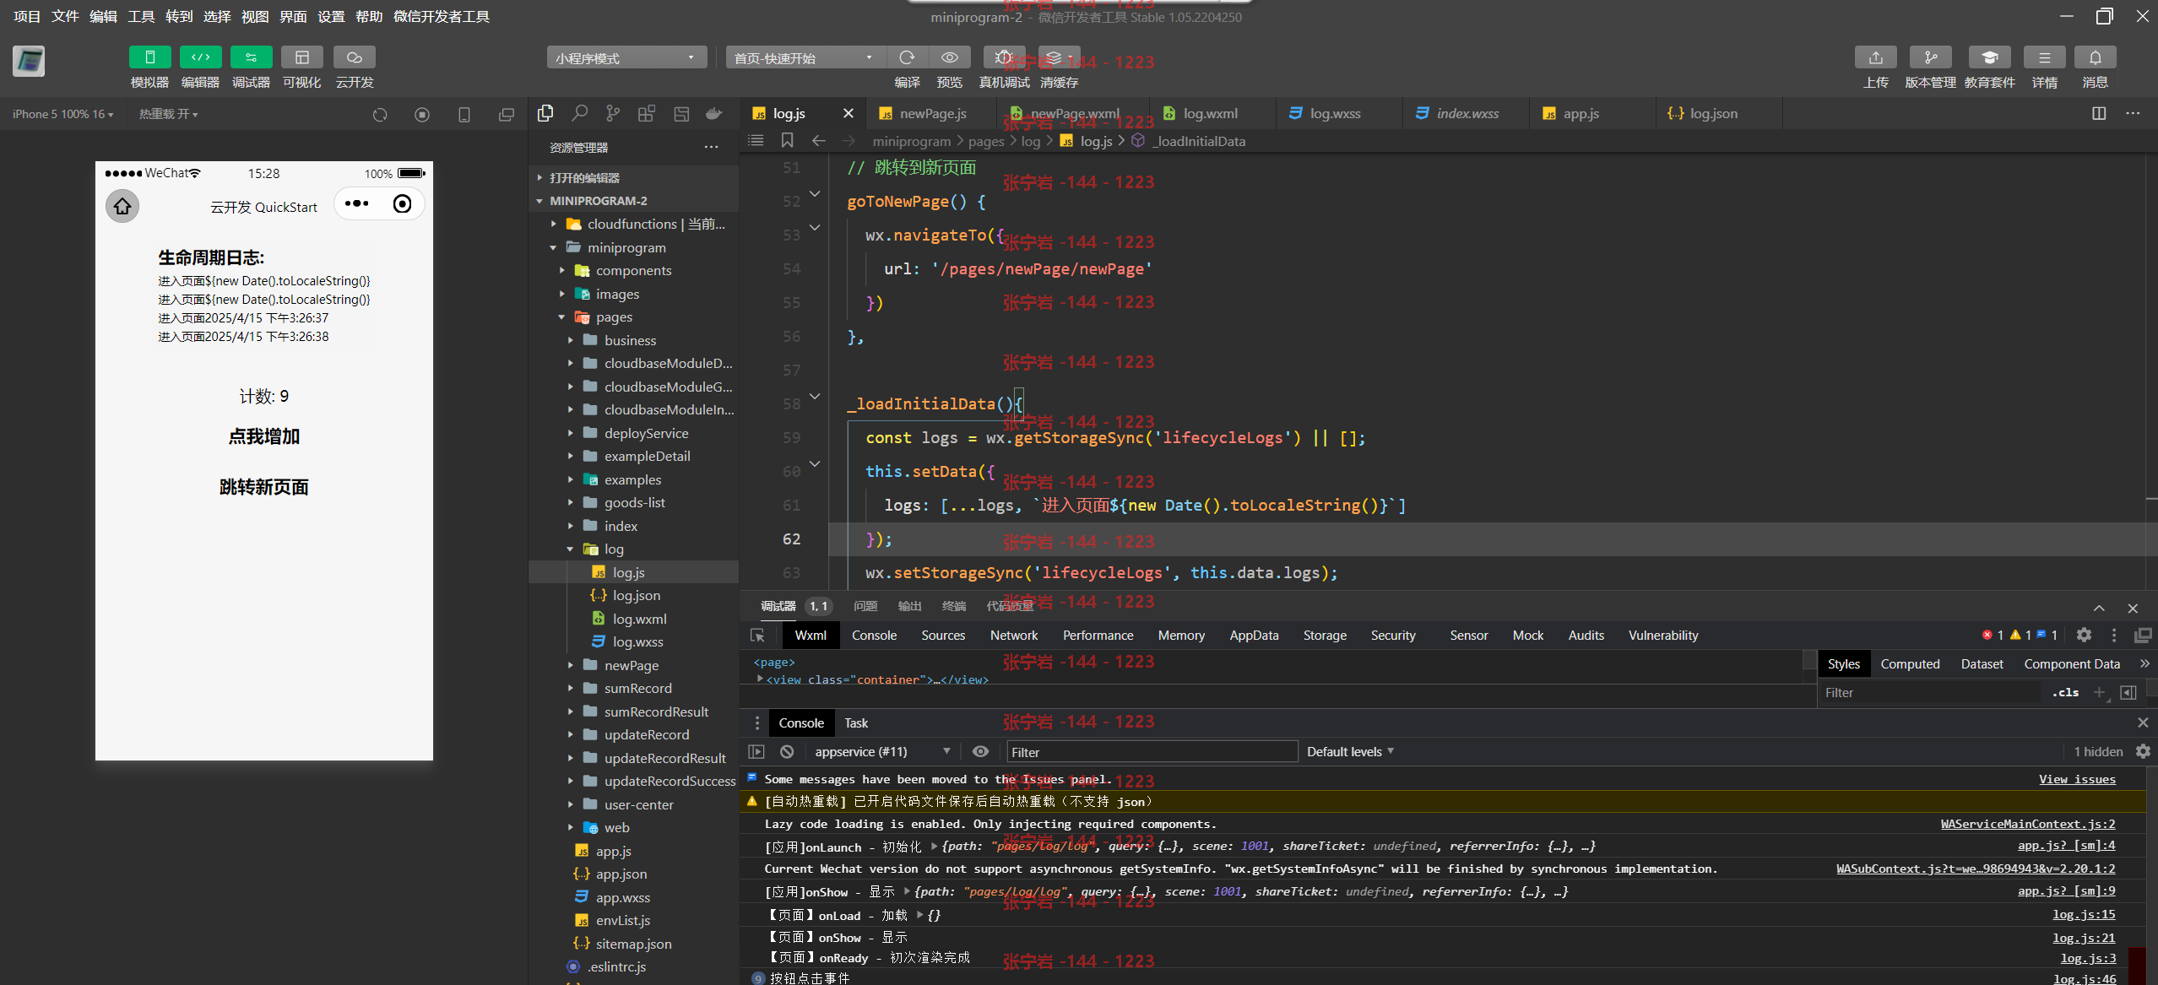The height and width of the screenshot is (985, 2158).
Task: Open the Computed styles tab
Action: coord(1910,663)
